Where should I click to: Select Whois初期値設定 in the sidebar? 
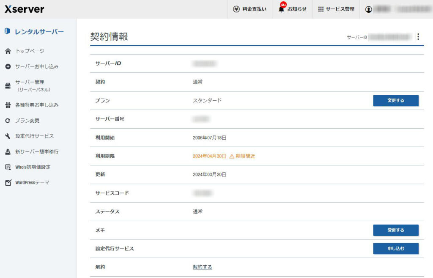click(33, 167)
